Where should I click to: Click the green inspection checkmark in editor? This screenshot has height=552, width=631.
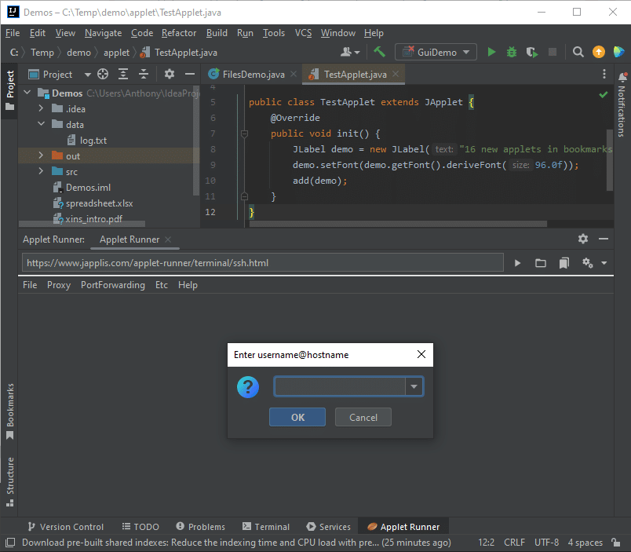click(604, 94)
